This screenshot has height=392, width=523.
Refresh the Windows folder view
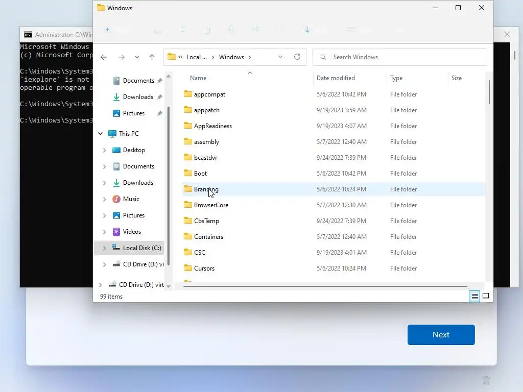pos(297,57)
